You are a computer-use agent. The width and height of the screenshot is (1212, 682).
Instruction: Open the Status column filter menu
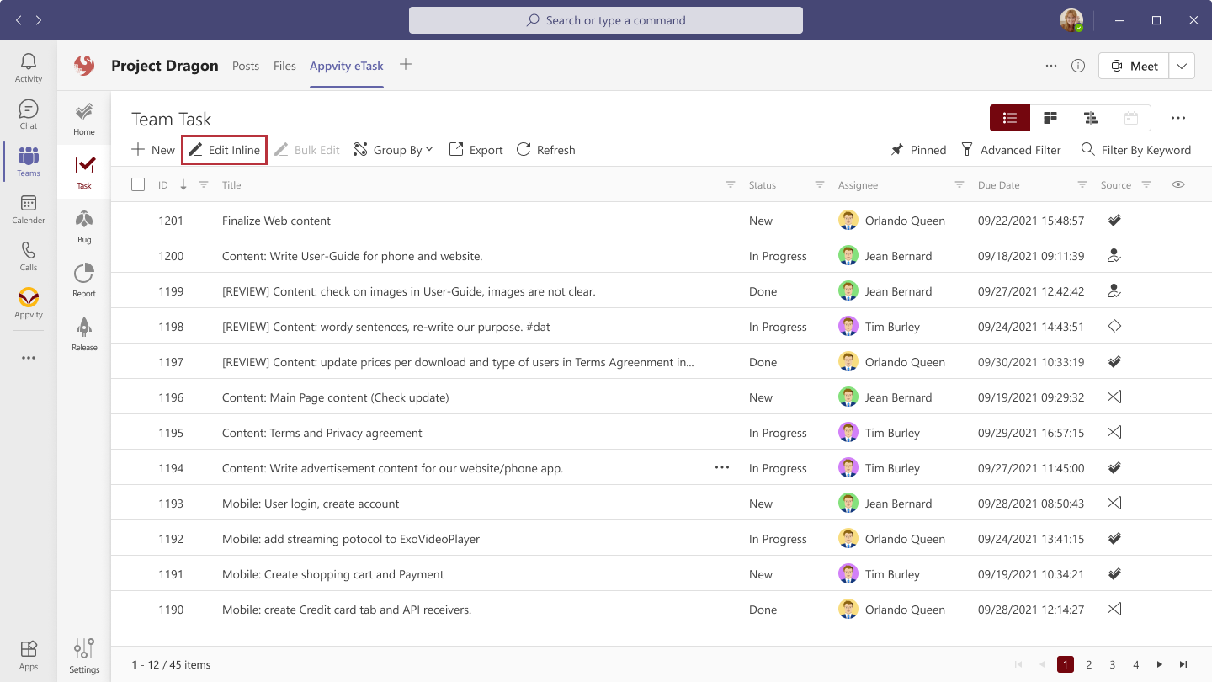coord(818,184)
